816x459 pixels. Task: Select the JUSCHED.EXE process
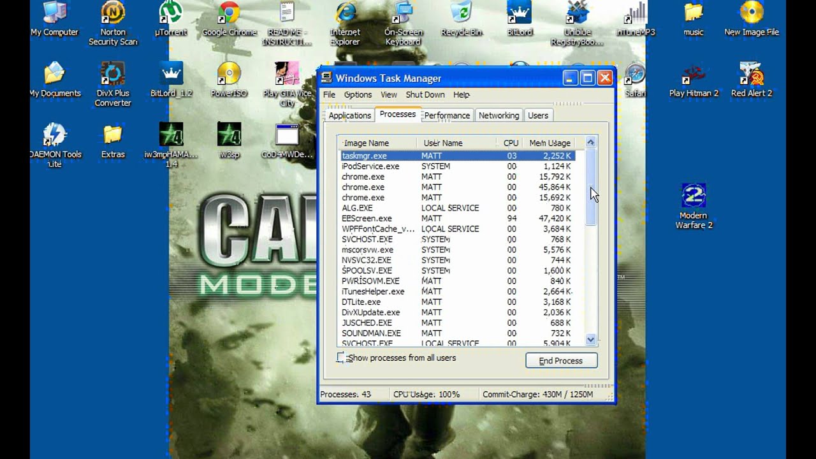click(x=458, y=323)
